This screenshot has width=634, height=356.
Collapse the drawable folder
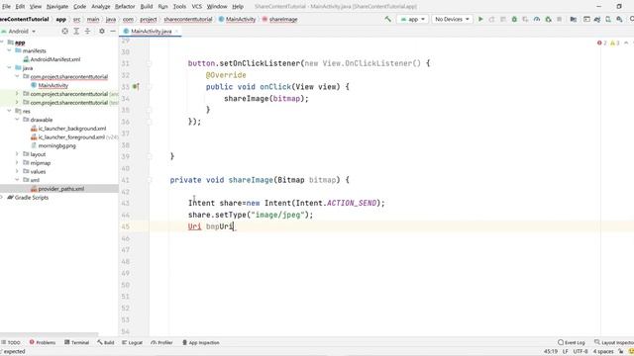click(x=17, y=120)
